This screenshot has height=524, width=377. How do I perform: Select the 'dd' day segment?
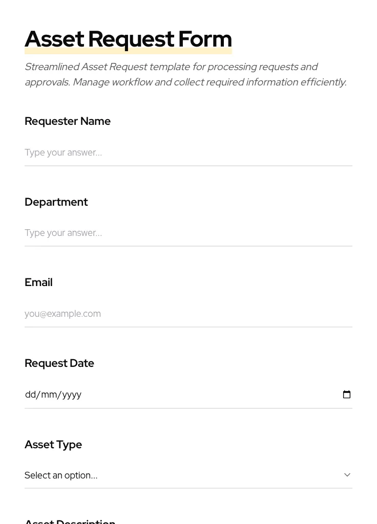(30, 395)
